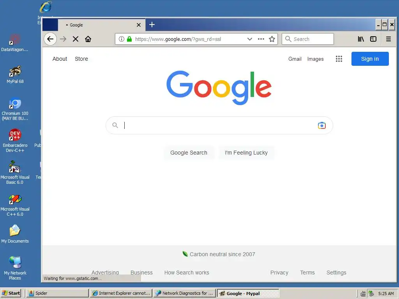The height and width of the screenshot is (299, 399).
Task: Open Images link
Action: 315,59
